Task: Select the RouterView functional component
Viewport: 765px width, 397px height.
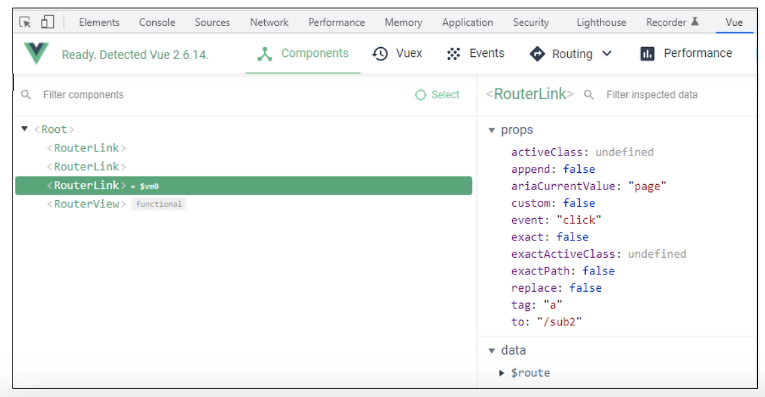Action: pyautogui.click(x=87, y=204)
